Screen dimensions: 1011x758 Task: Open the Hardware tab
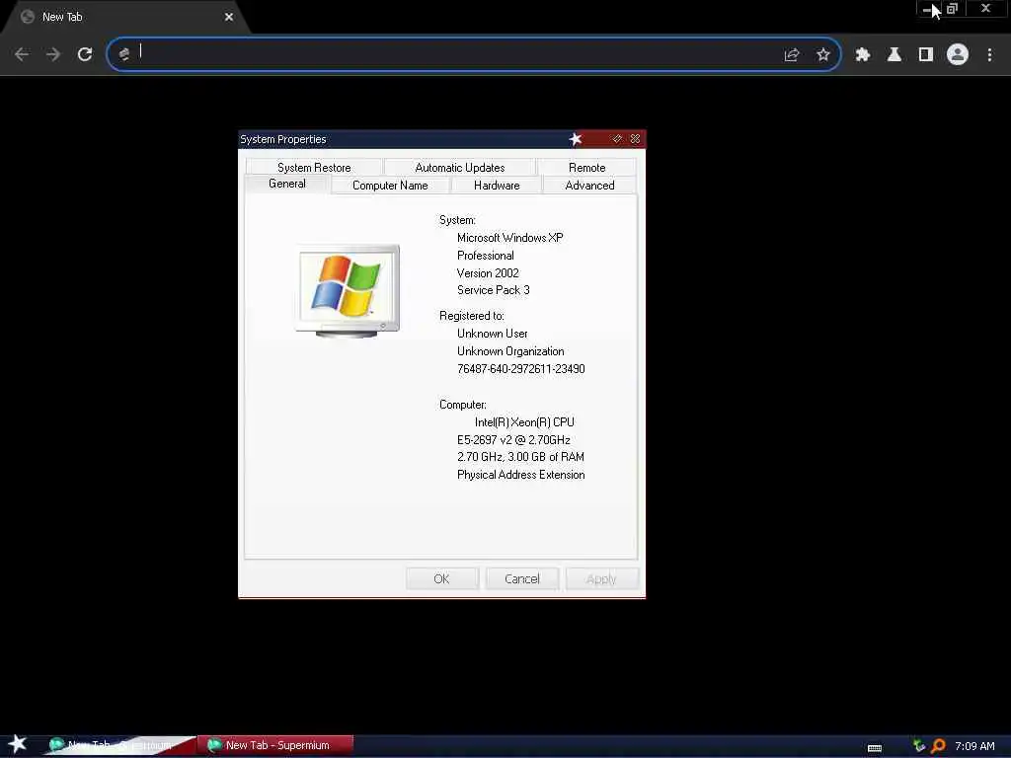[497, 186]
